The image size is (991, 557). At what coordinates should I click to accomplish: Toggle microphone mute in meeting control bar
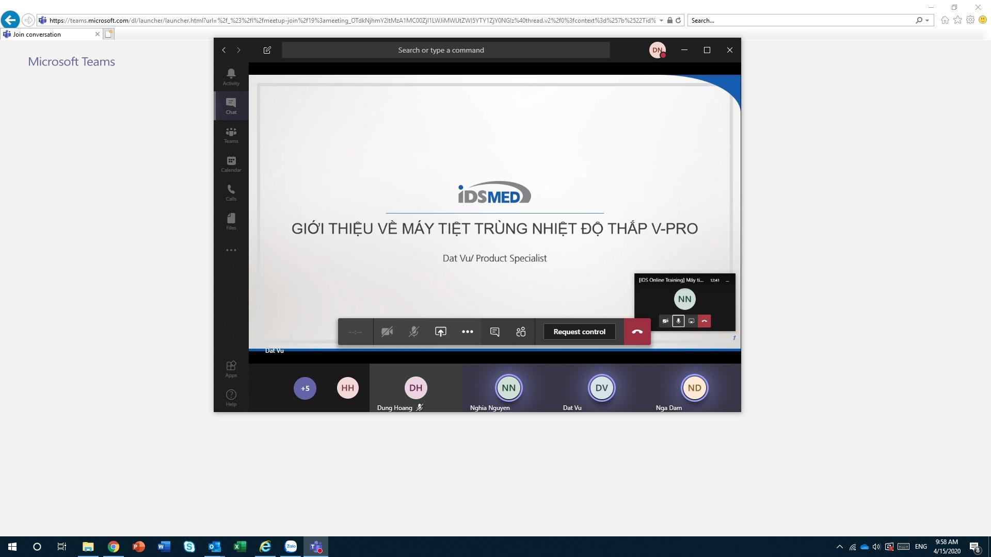tap(413, 332)
